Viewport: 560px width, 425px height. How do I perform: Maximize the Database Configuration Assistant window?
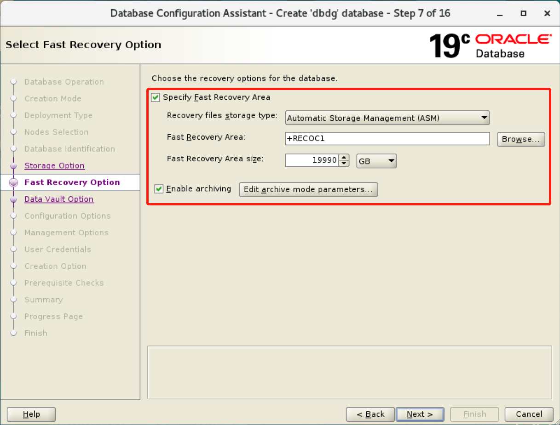tap(523, 13)
